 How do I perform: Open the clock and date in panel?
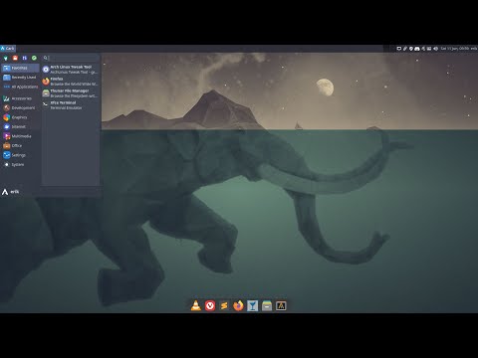(x=455, y=49)
